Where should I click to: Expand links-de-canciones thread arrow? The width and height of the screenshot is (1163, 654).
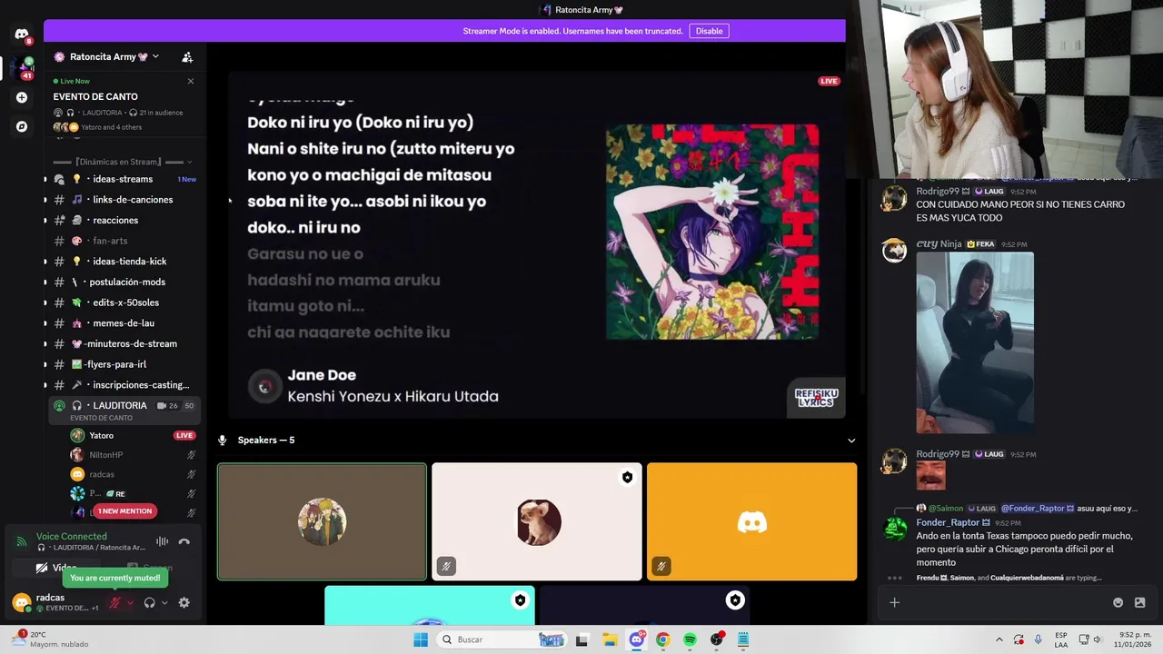(45, 200)
